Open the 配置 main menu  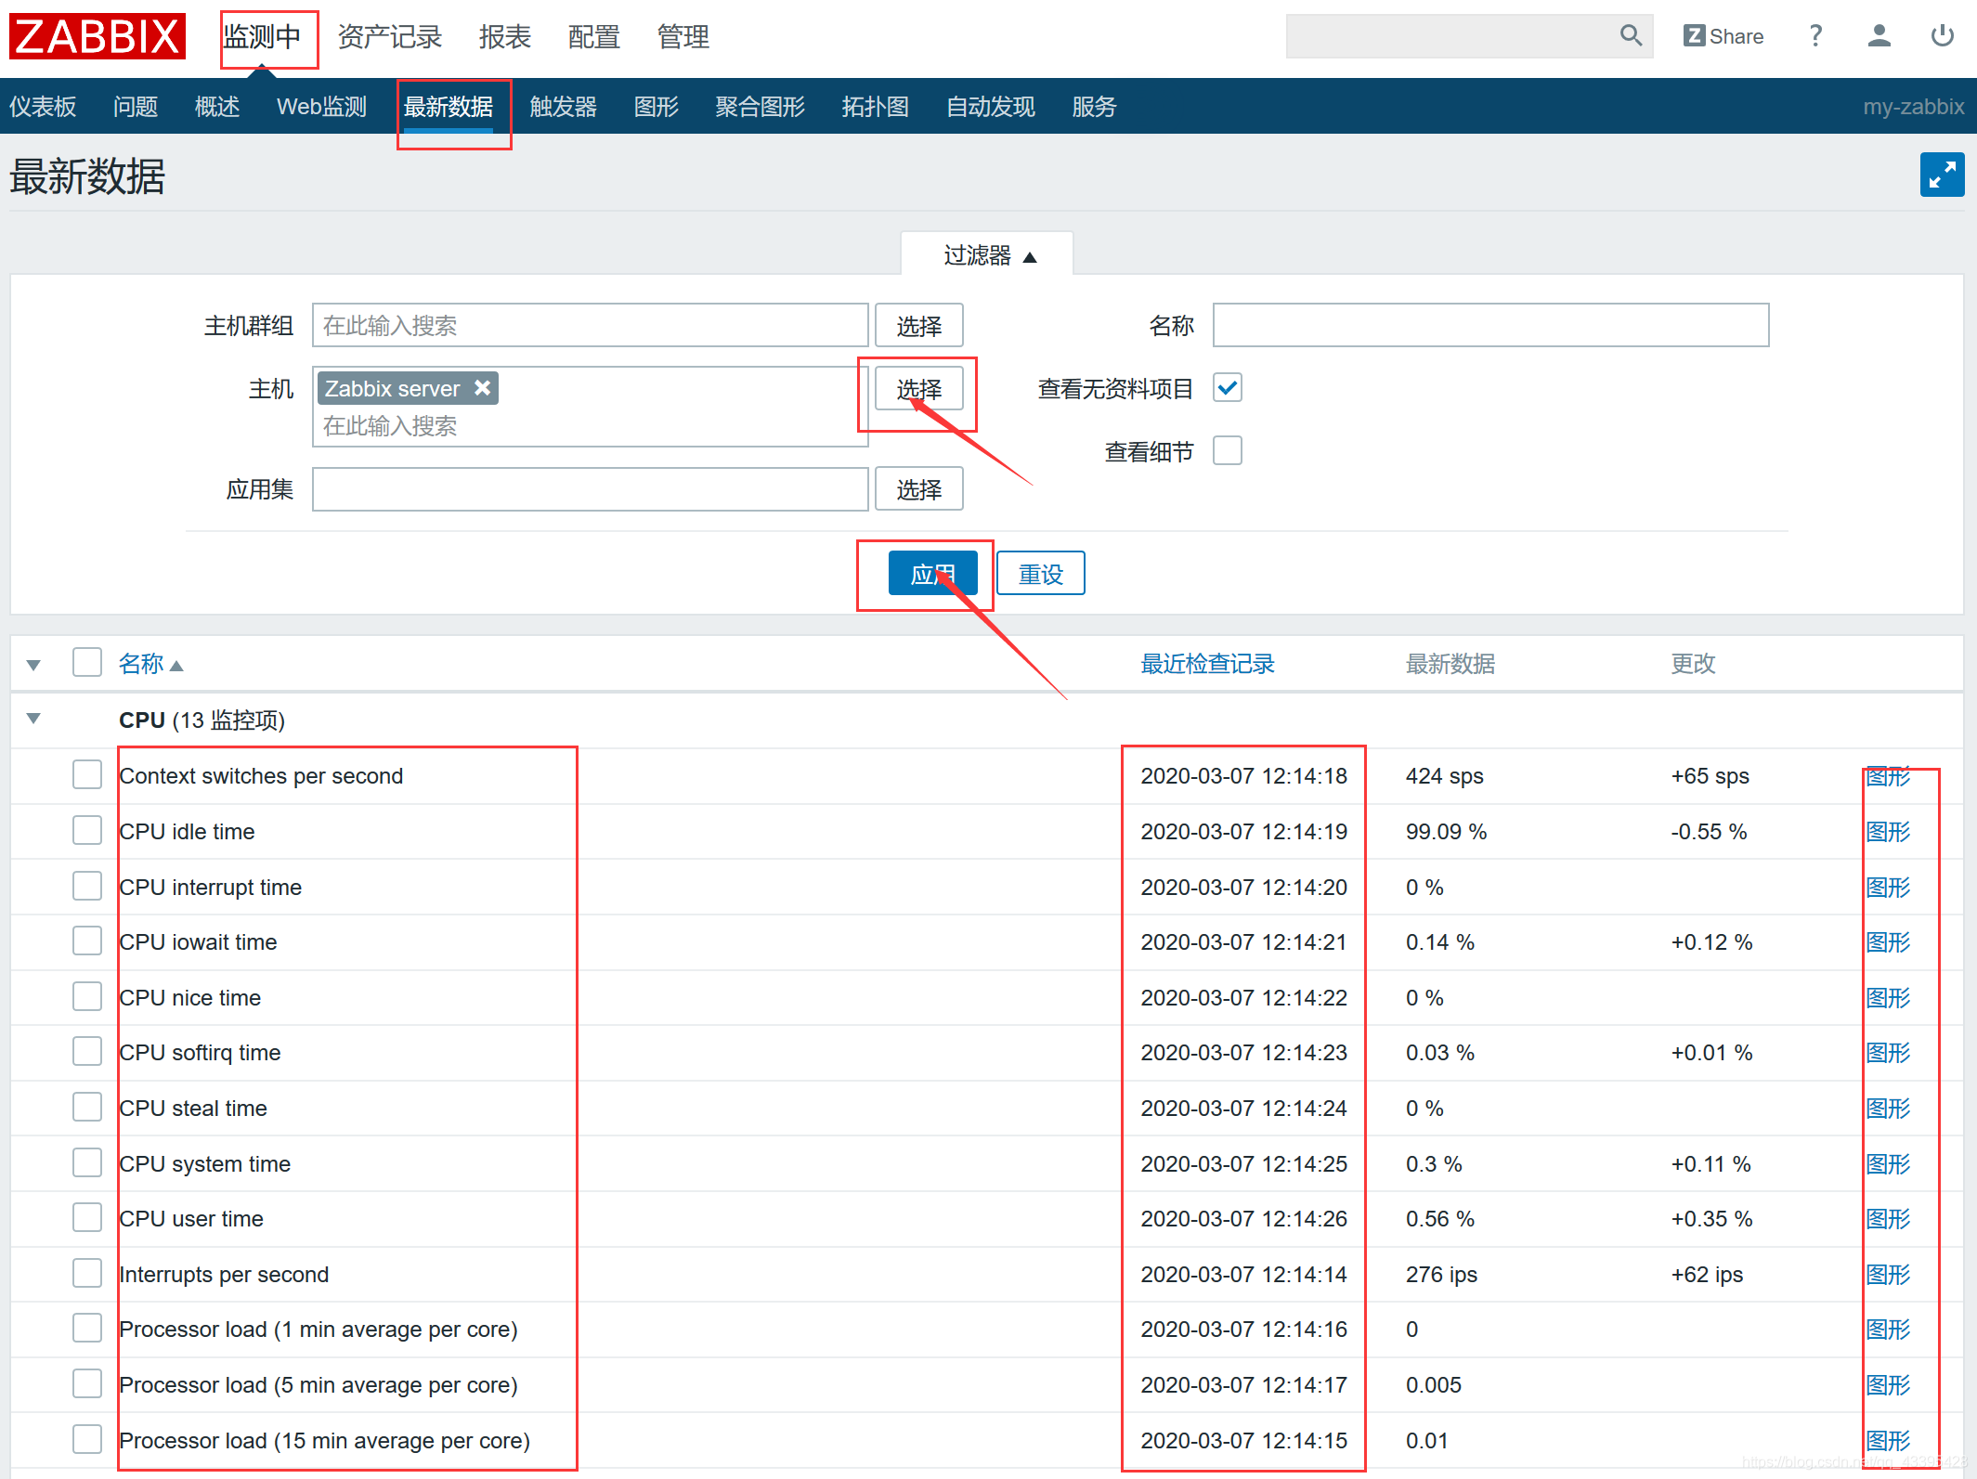click(x=594, y=37)
